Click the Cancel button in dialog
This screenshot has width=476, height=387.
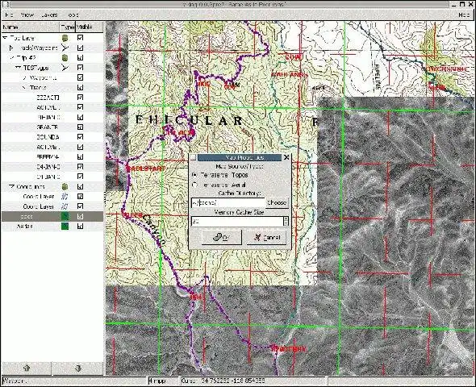[266, 237]
